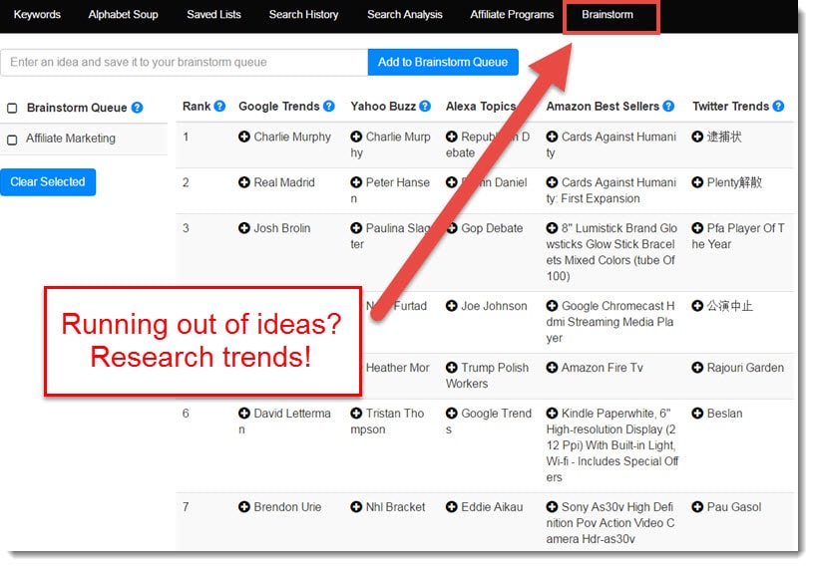Click Add to Brainstorm Queue button

(x=443, y=62)
